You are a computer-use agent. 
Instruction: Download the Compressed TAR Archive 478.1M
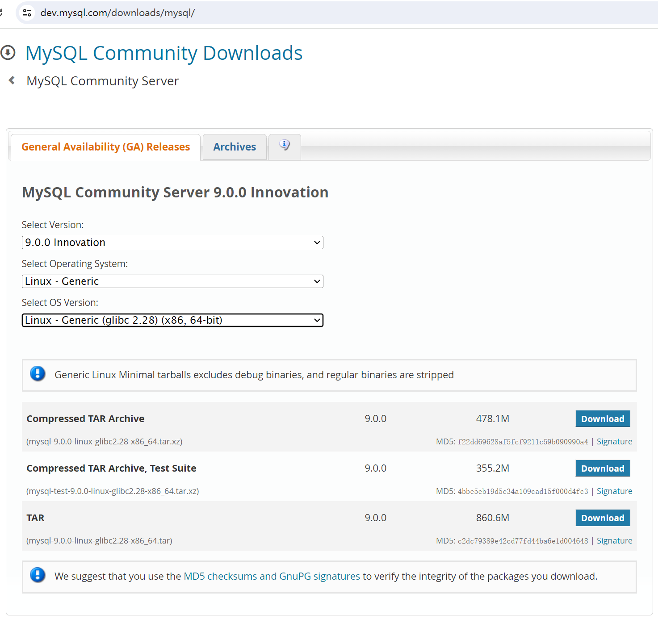pos(603,419)
